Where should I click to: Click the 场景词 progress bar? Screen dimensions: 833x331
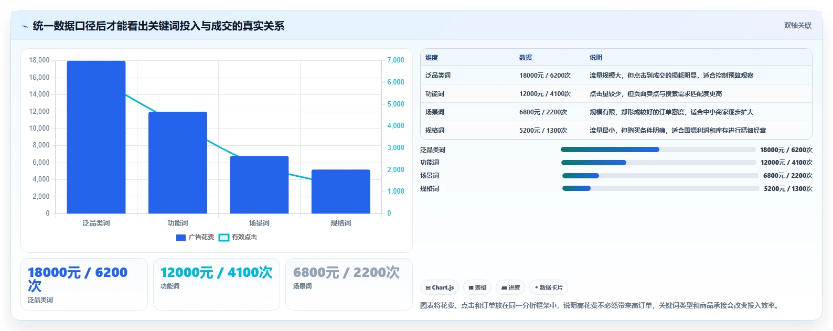point(660,176)
